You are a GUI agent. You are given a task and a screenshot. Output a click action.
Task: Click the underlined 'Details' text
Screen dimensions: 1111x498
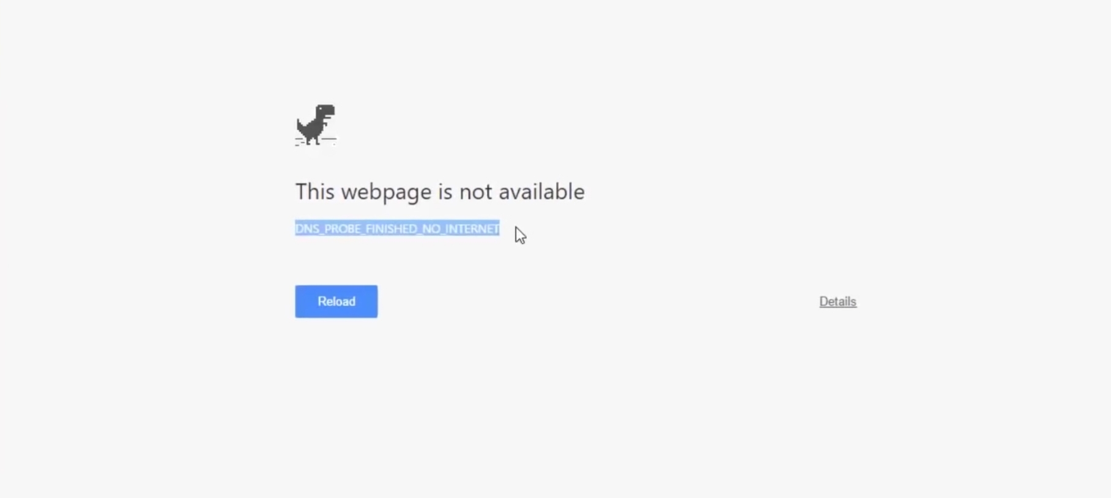[838, 301]
